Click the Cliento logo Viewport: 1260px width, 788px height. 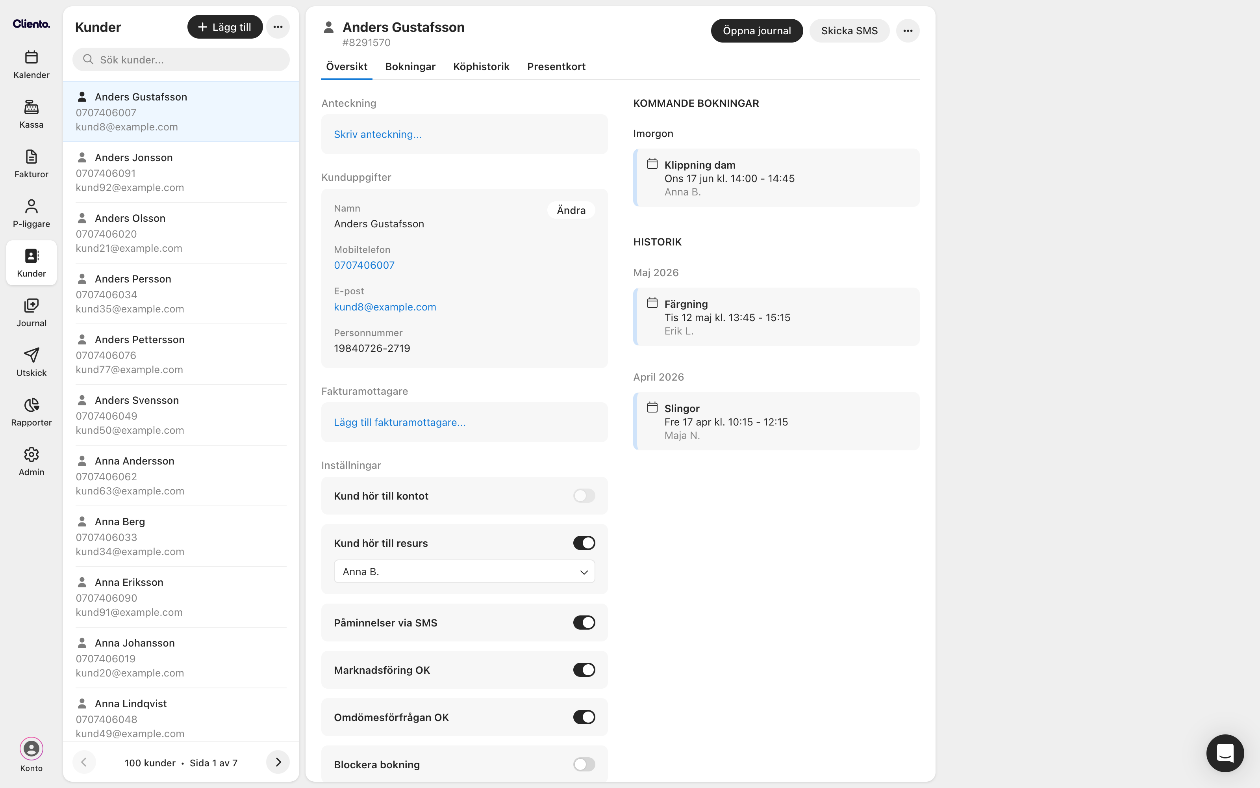point(31,24)
